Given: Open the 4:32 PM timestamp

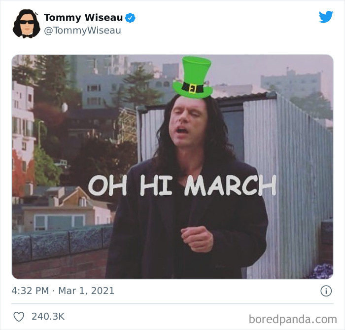Looking at the screenshot, I should click(30, 291).
